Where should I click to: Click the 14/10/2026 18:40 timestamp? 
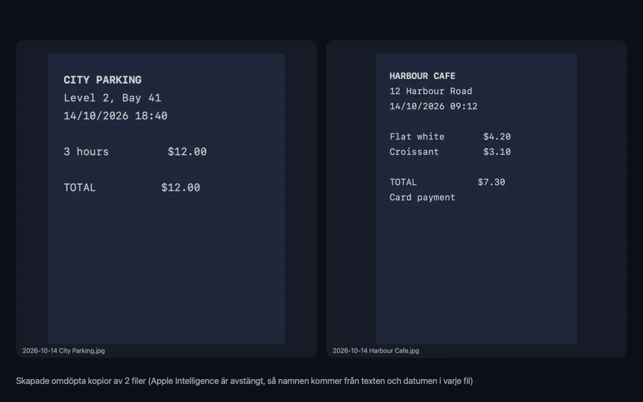click(115, 116)
